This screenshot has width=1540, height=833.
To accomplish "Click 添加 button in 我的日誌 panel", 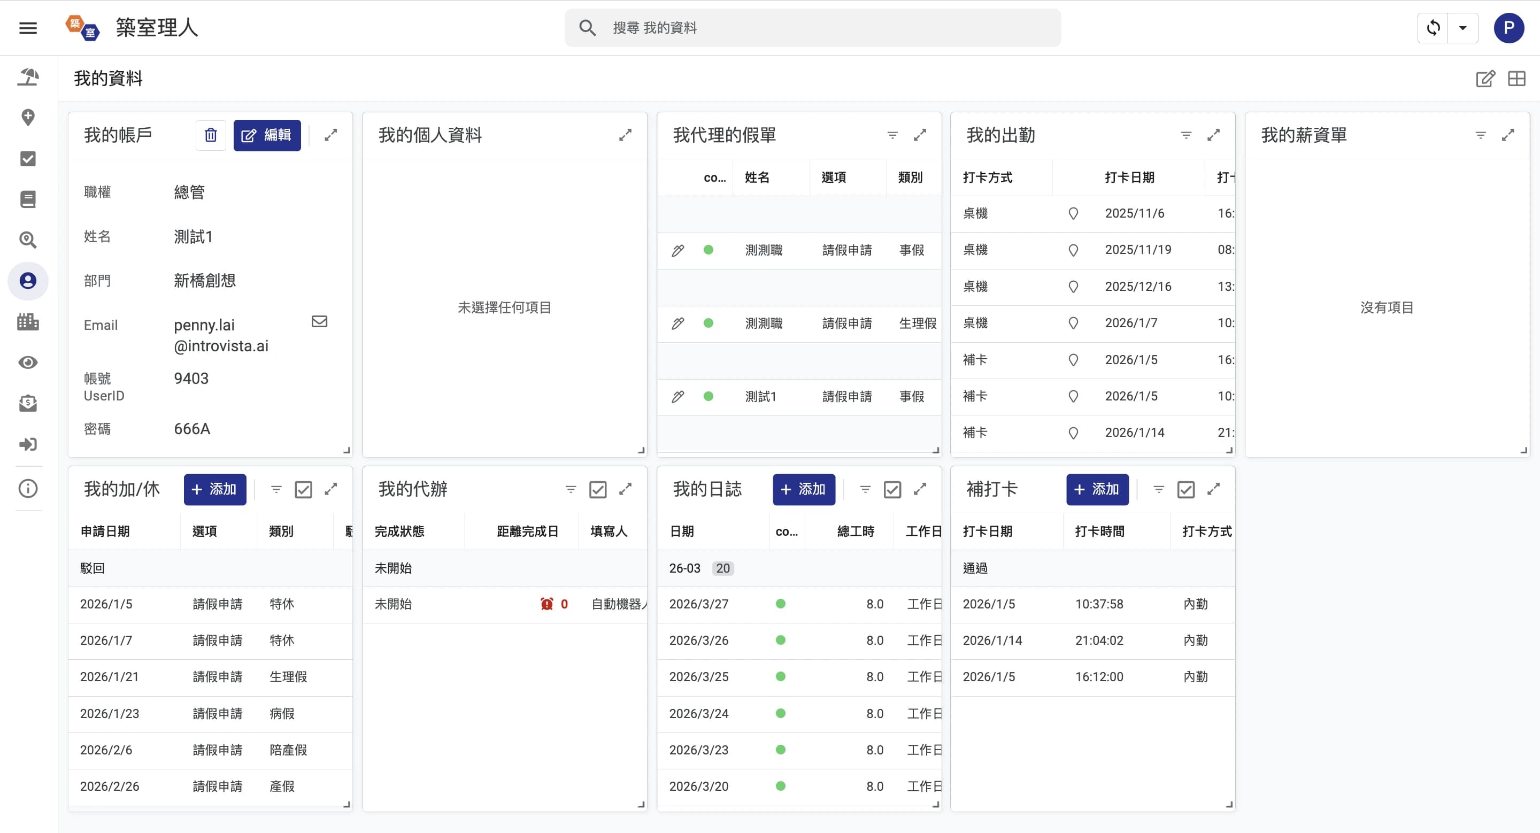I will click(x=804, y=490).
